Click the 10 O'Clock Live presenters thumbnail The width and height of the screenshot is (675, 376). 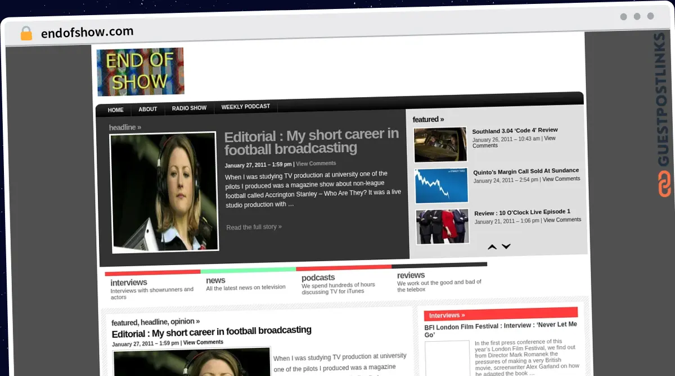coord(443,227)
